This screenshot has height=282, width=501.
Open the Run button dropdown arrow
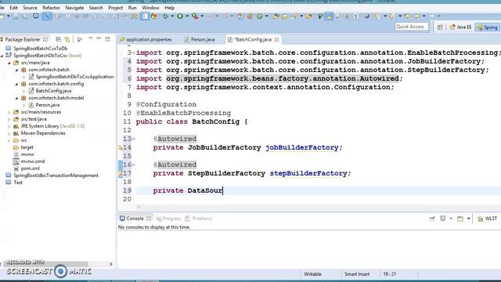pos(187,16)
